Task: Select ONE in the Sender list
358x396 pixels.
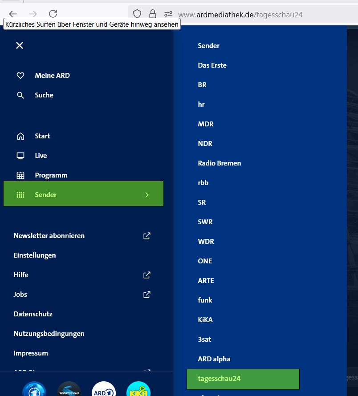Action: (x=205, y=261)
